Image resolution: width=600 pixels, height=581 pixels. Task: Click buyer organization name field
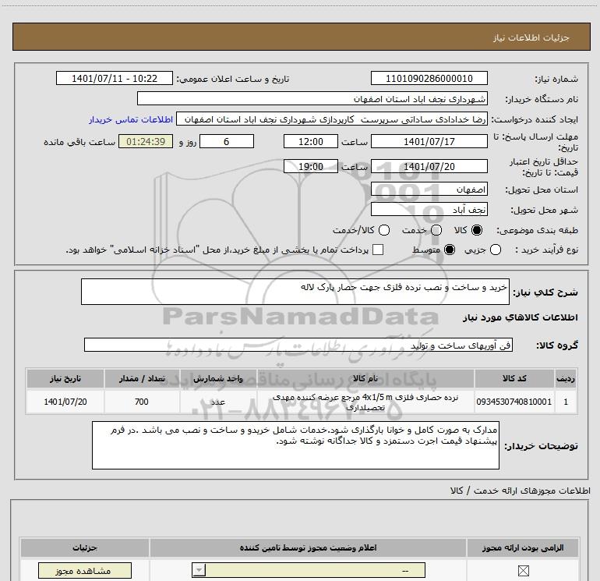312,98
